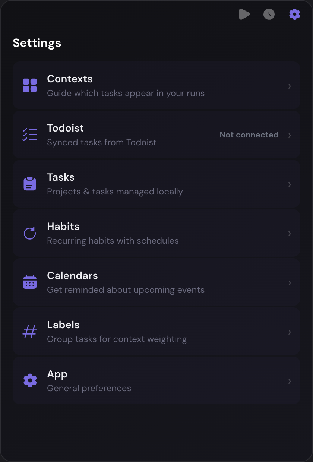313x462 pixels.
Task: Click the clock icon in the top bar
Action: click(x=269, y=14)
